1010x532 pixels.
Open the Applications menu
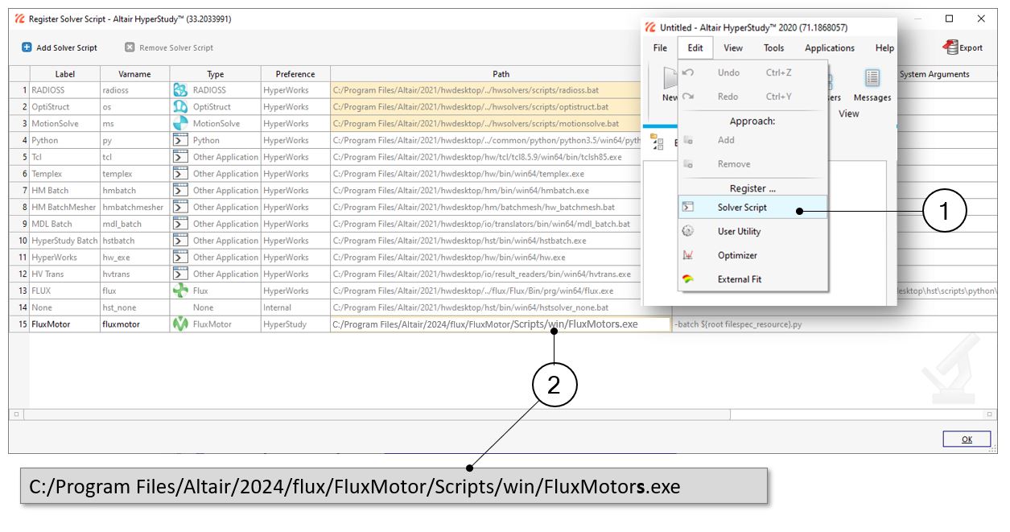pos(829,48)
